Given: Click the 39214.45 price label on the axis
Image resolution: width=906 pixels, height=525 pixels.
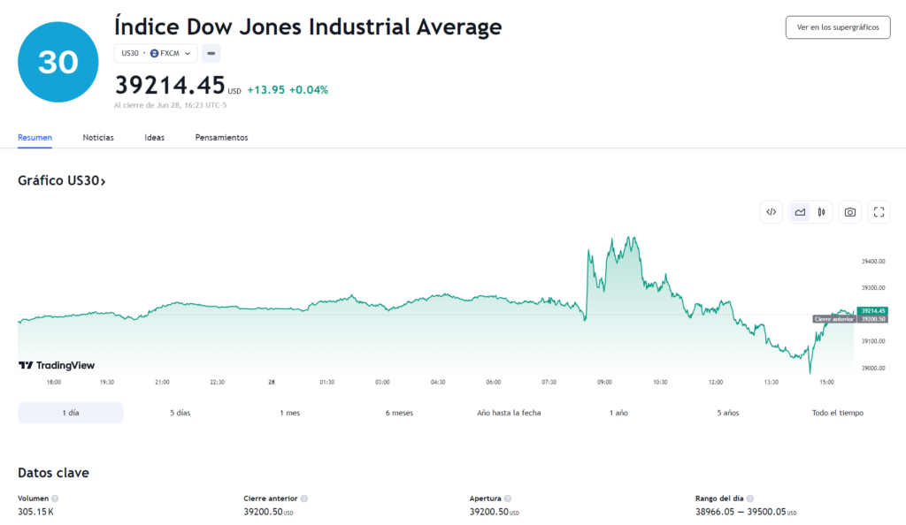Looking at the screenshot, I should [871, 311].
